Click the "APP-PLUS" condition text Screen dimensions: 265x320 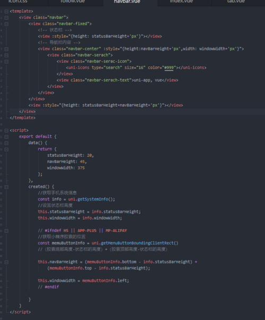87,231
